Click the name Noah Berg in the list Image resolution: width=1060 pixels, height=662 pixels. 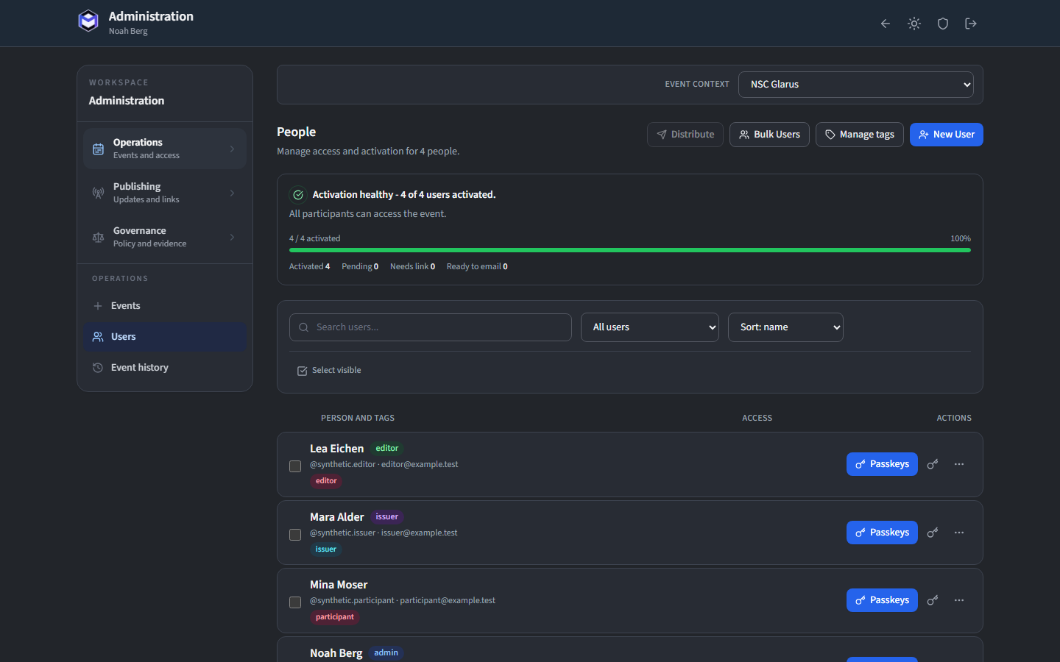click(x=336, y=653)
